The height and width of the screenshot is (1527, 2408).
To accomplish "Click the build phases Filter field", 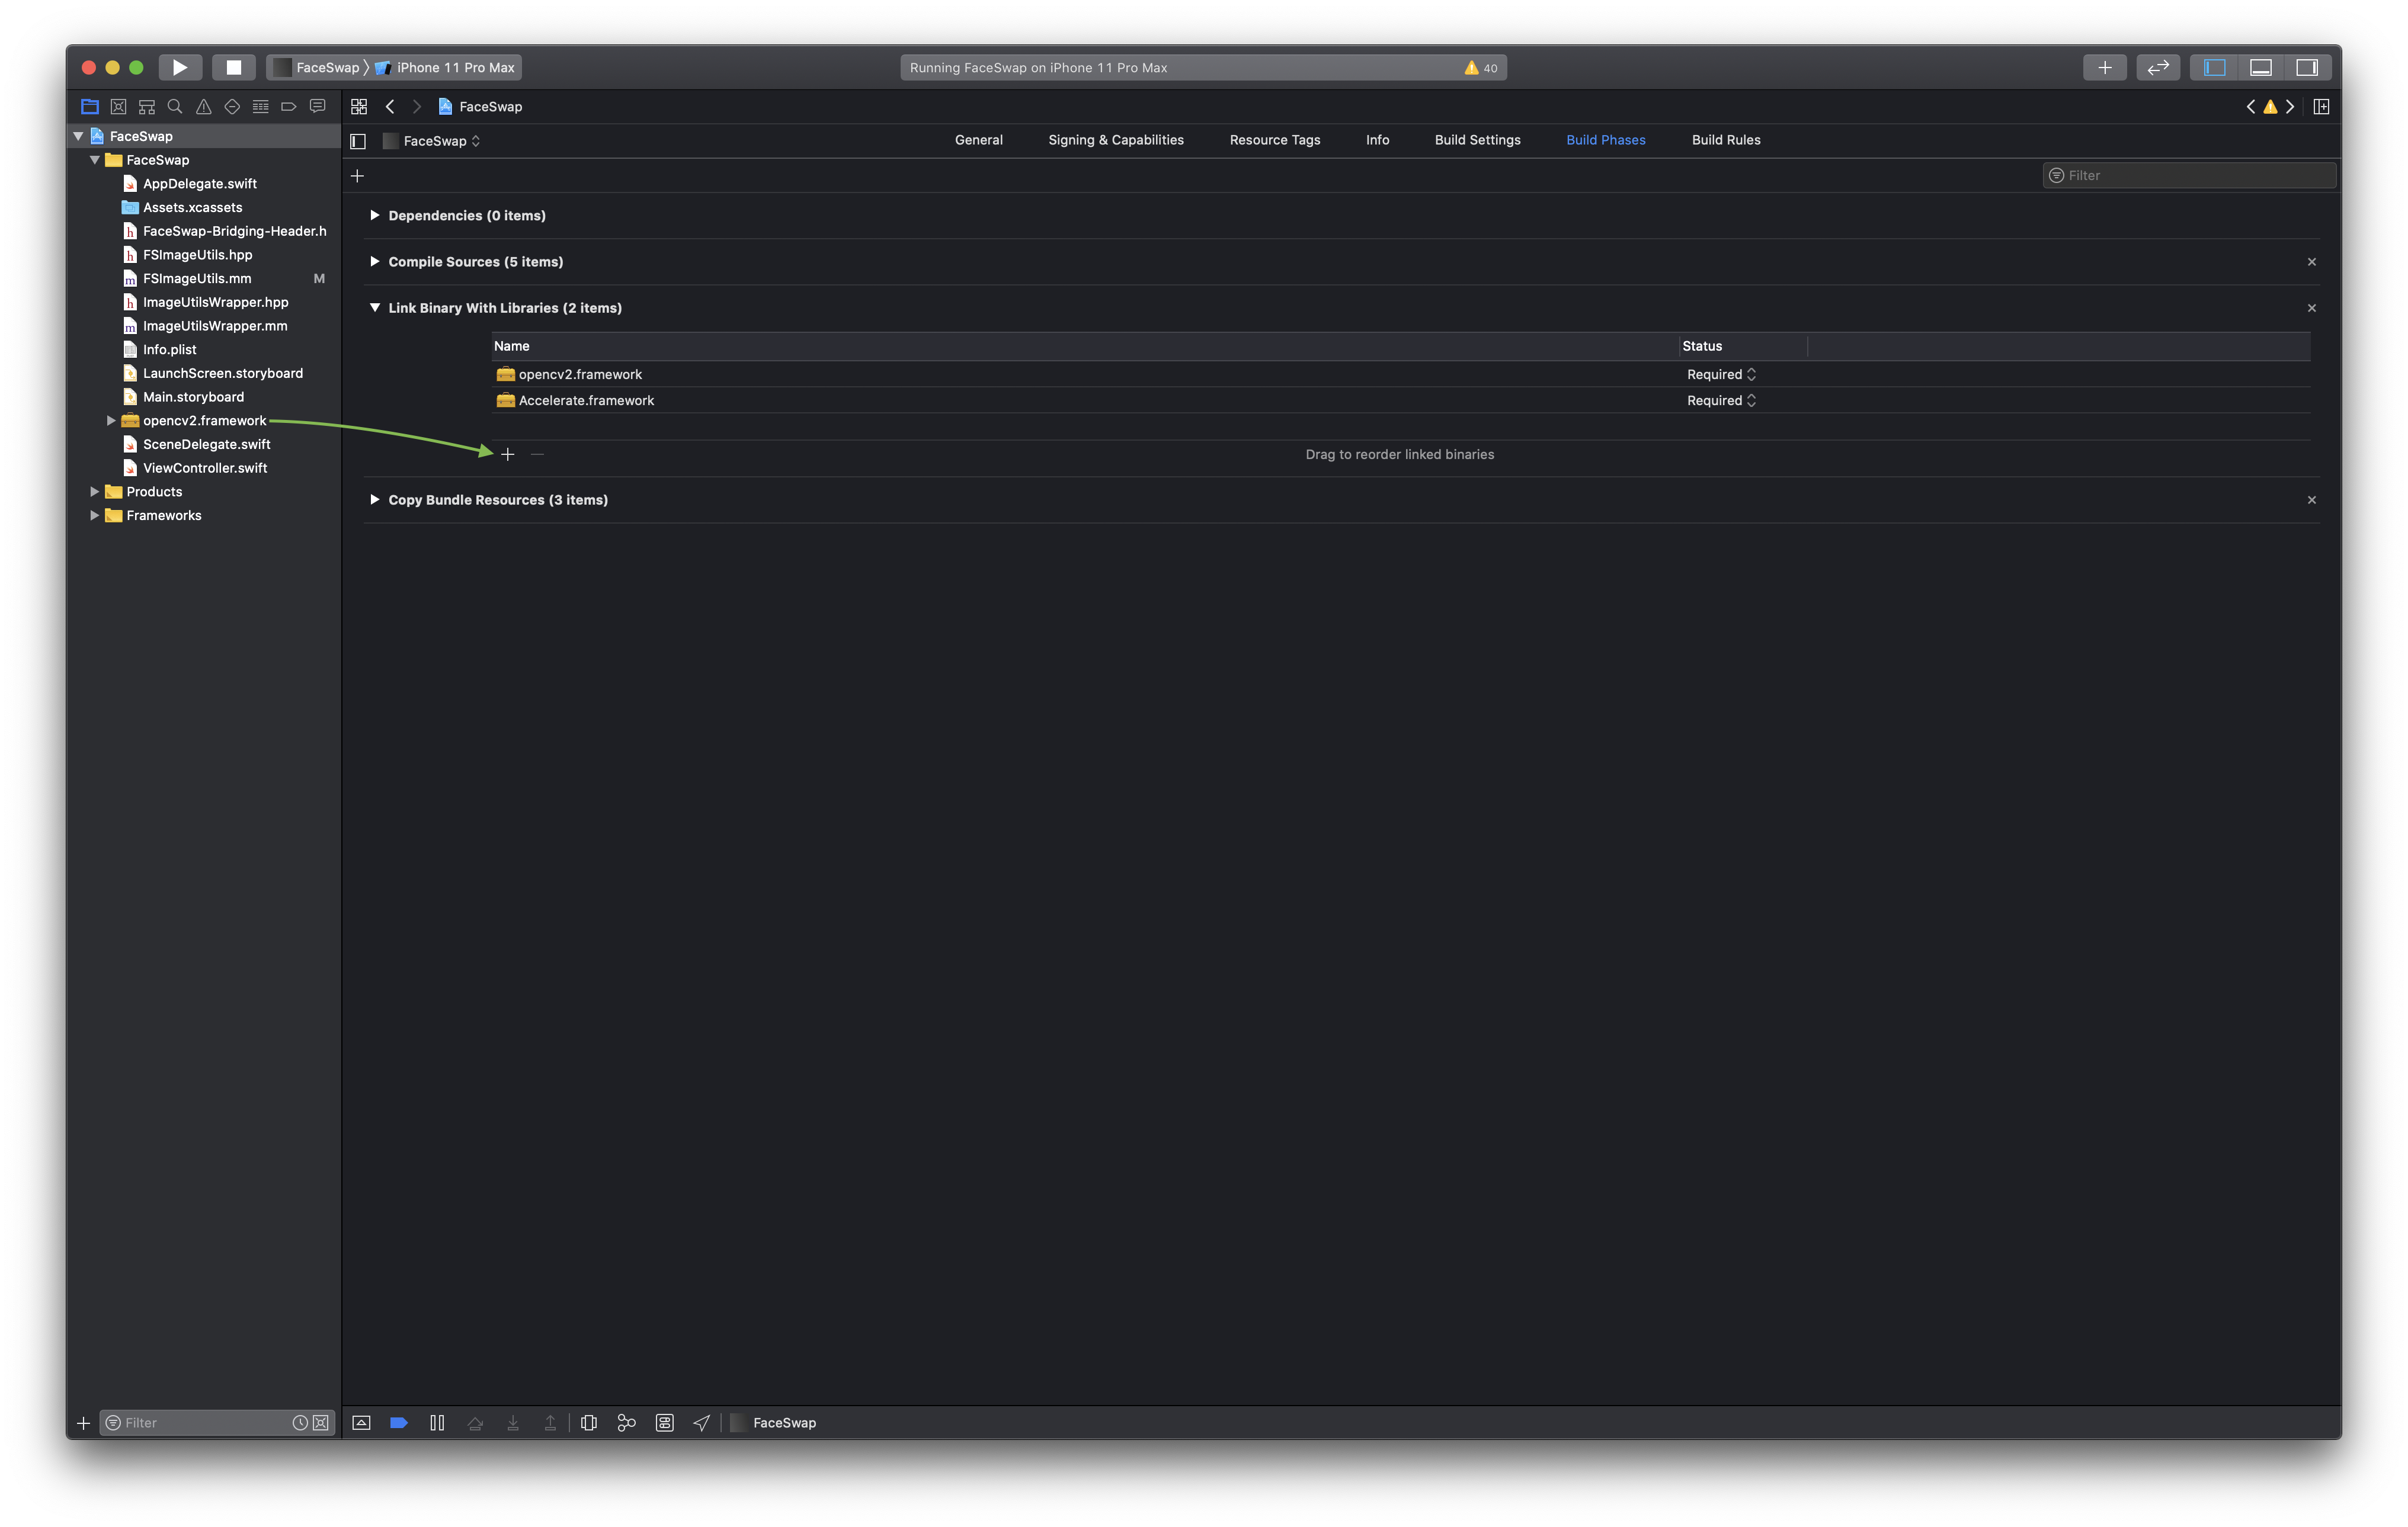I will pos(2190,175).
